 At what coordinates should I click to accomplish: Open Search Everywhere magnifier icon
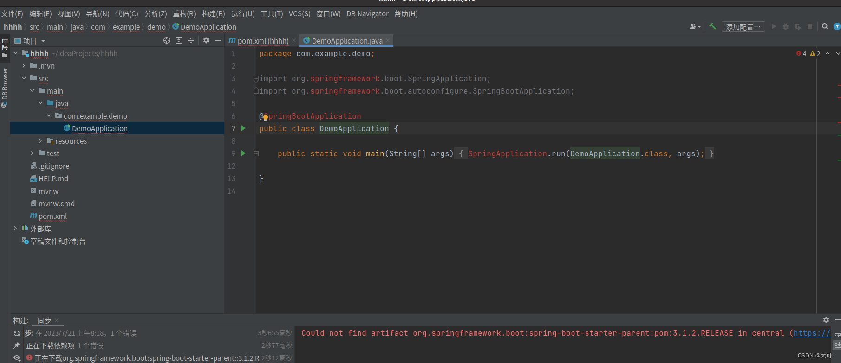click(825, 27)
